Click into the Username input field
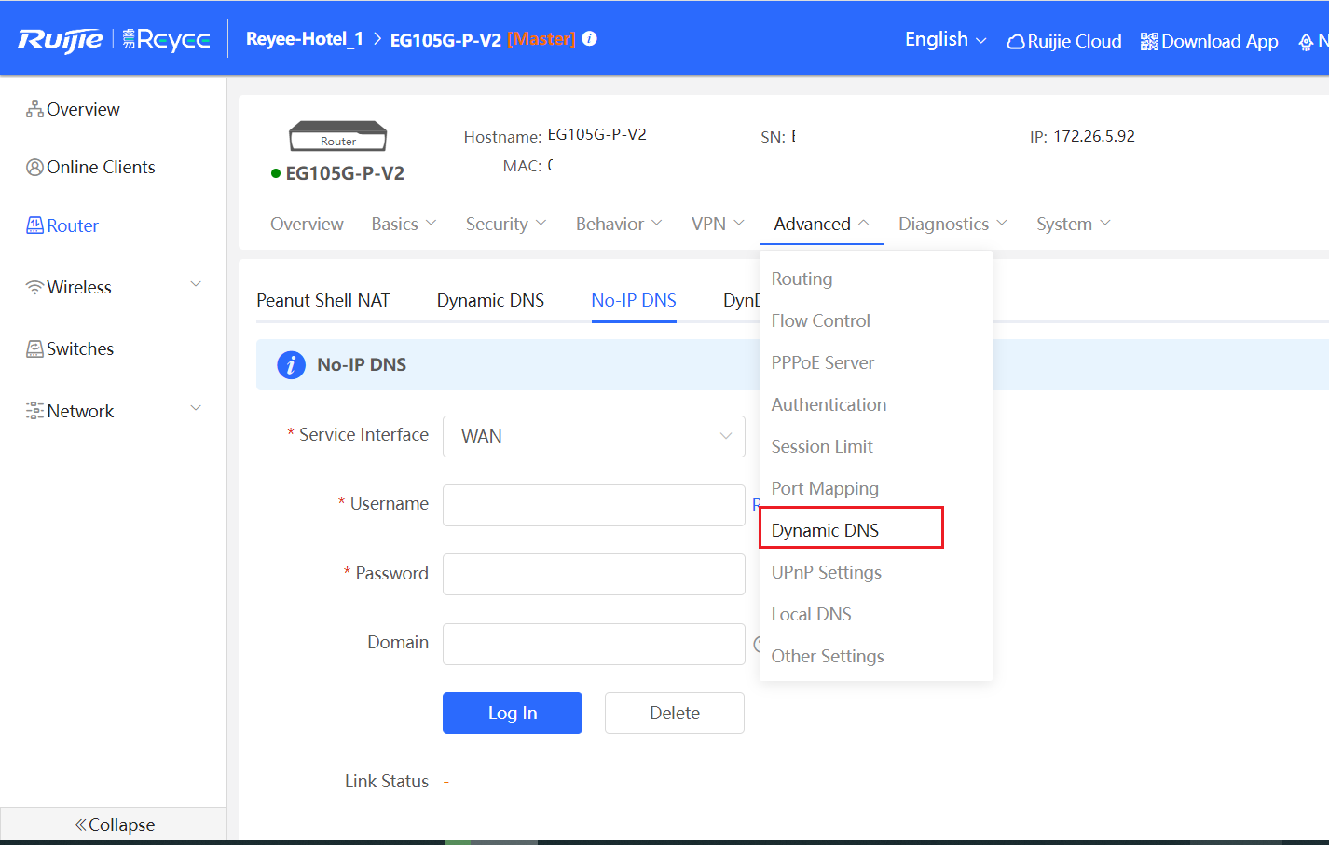 point(594,505)
